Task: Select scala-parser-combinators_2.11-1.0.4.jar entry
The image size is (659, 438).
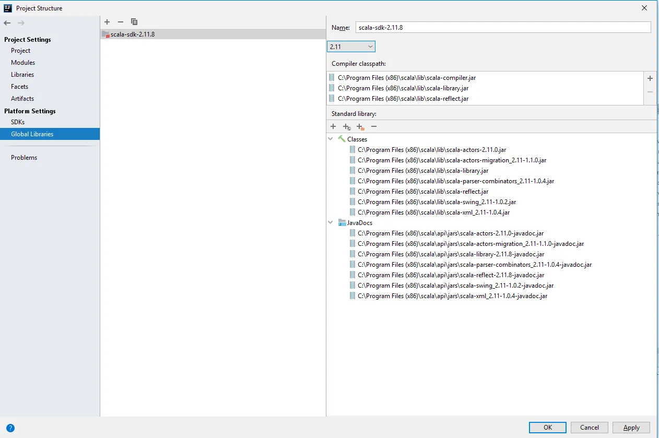Action: 456,181
